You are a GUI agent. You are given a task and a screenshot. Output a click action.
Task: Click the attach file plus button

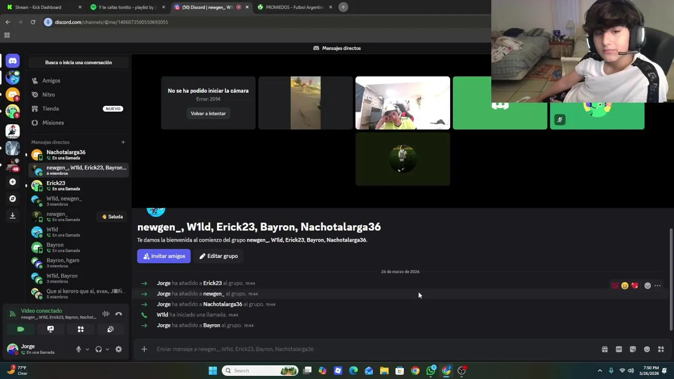[x=144, y=349]
